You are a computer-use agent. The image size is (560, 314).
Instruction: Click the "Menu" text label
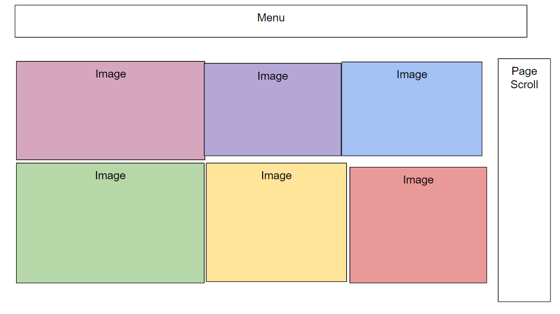pos(271,18)
